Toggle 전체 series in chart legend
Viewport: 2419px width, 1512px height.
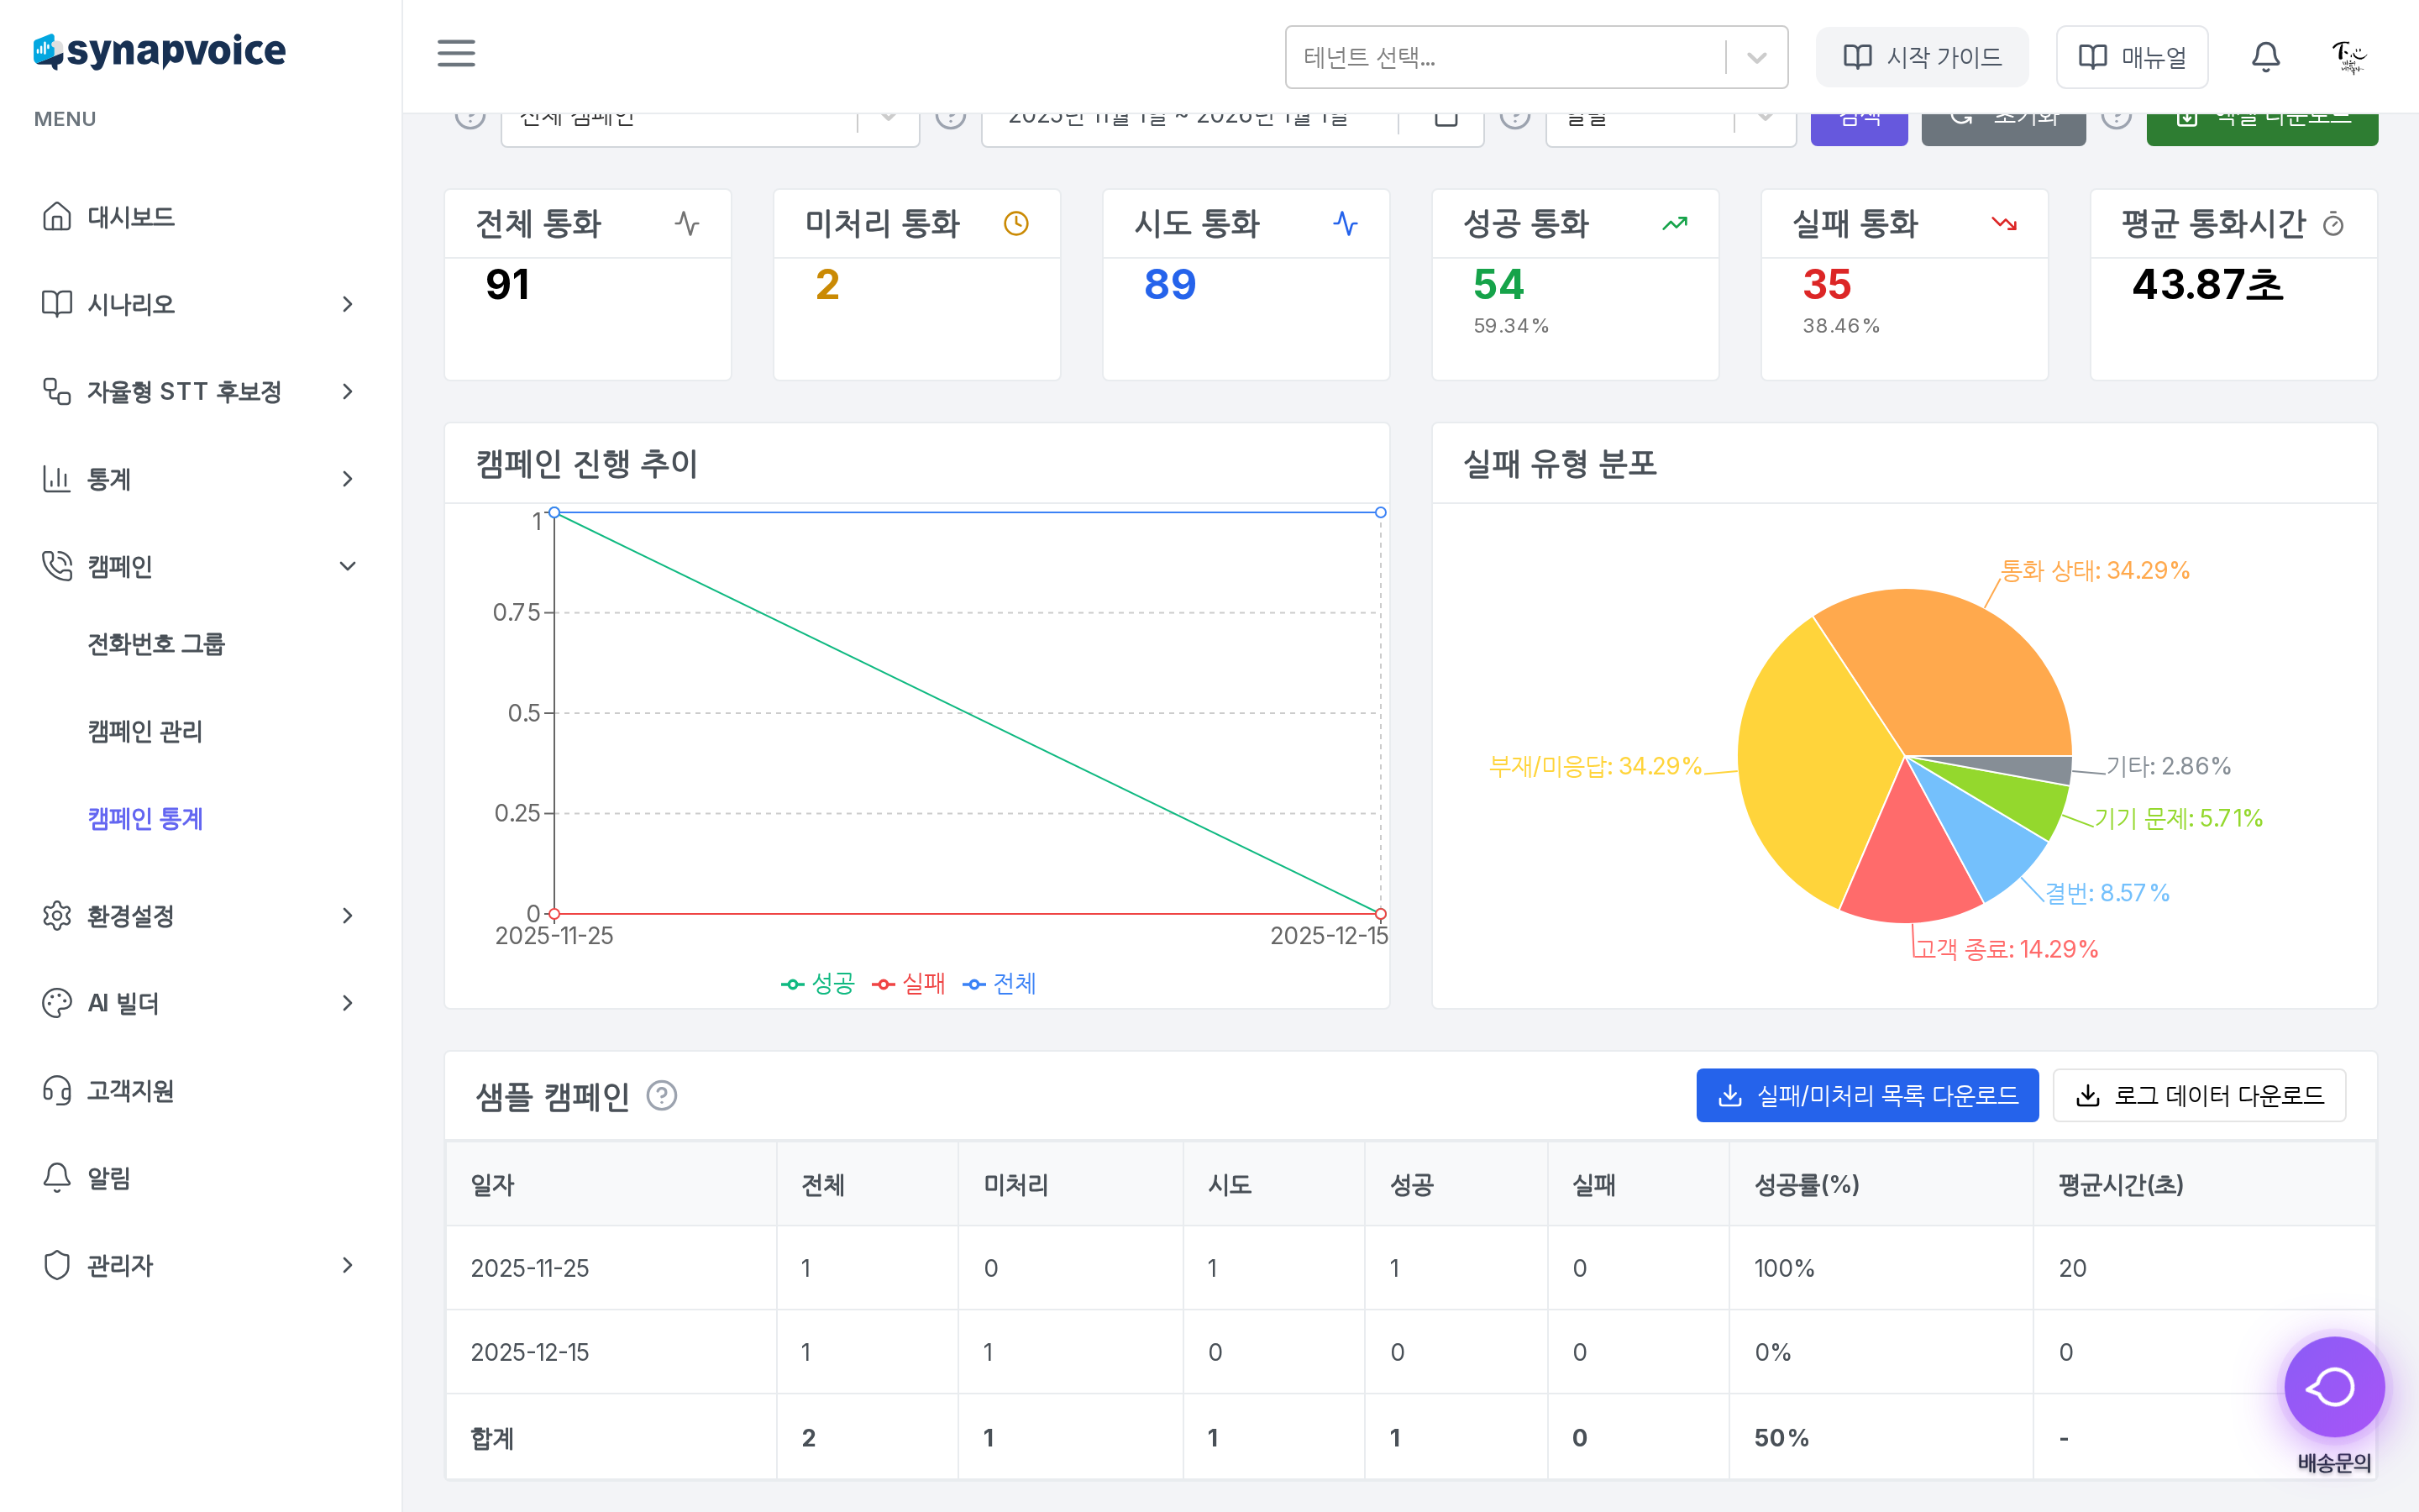click(x=1000, y=984)
